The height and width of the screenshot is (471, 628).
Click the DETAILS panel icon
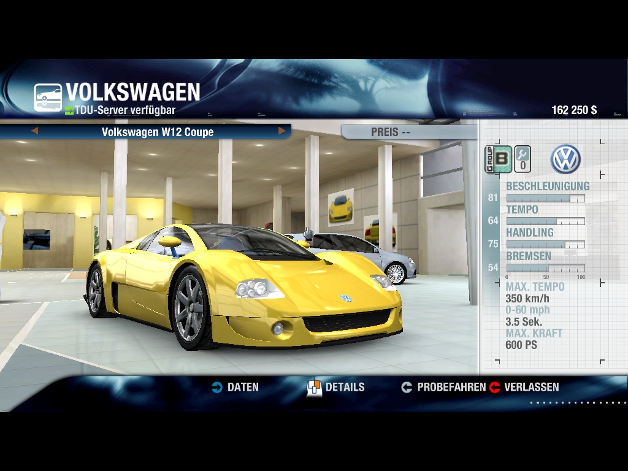[314, 388]
